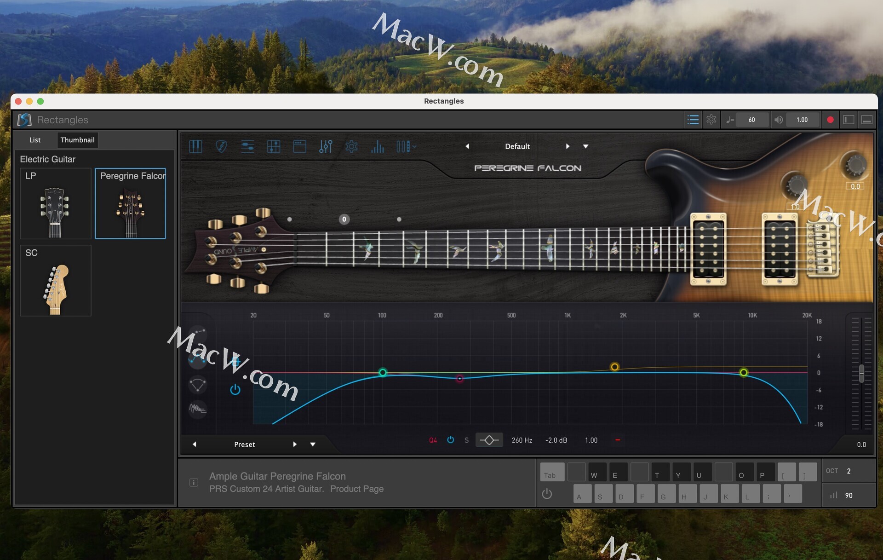
Task: Open host settings gear in top bar
Action: click(711, 120)
